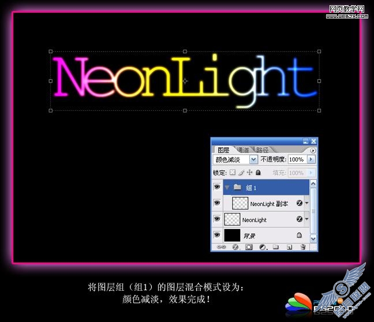Click the NeonLight 副本 layer name
This screenshot has width=374, height=322.
click(269, 204)
